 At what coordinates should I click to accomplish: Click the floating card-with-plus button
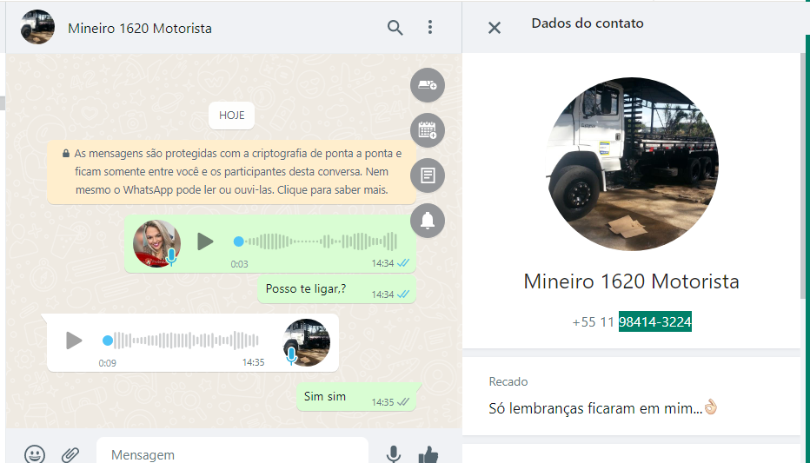[428, 85]
